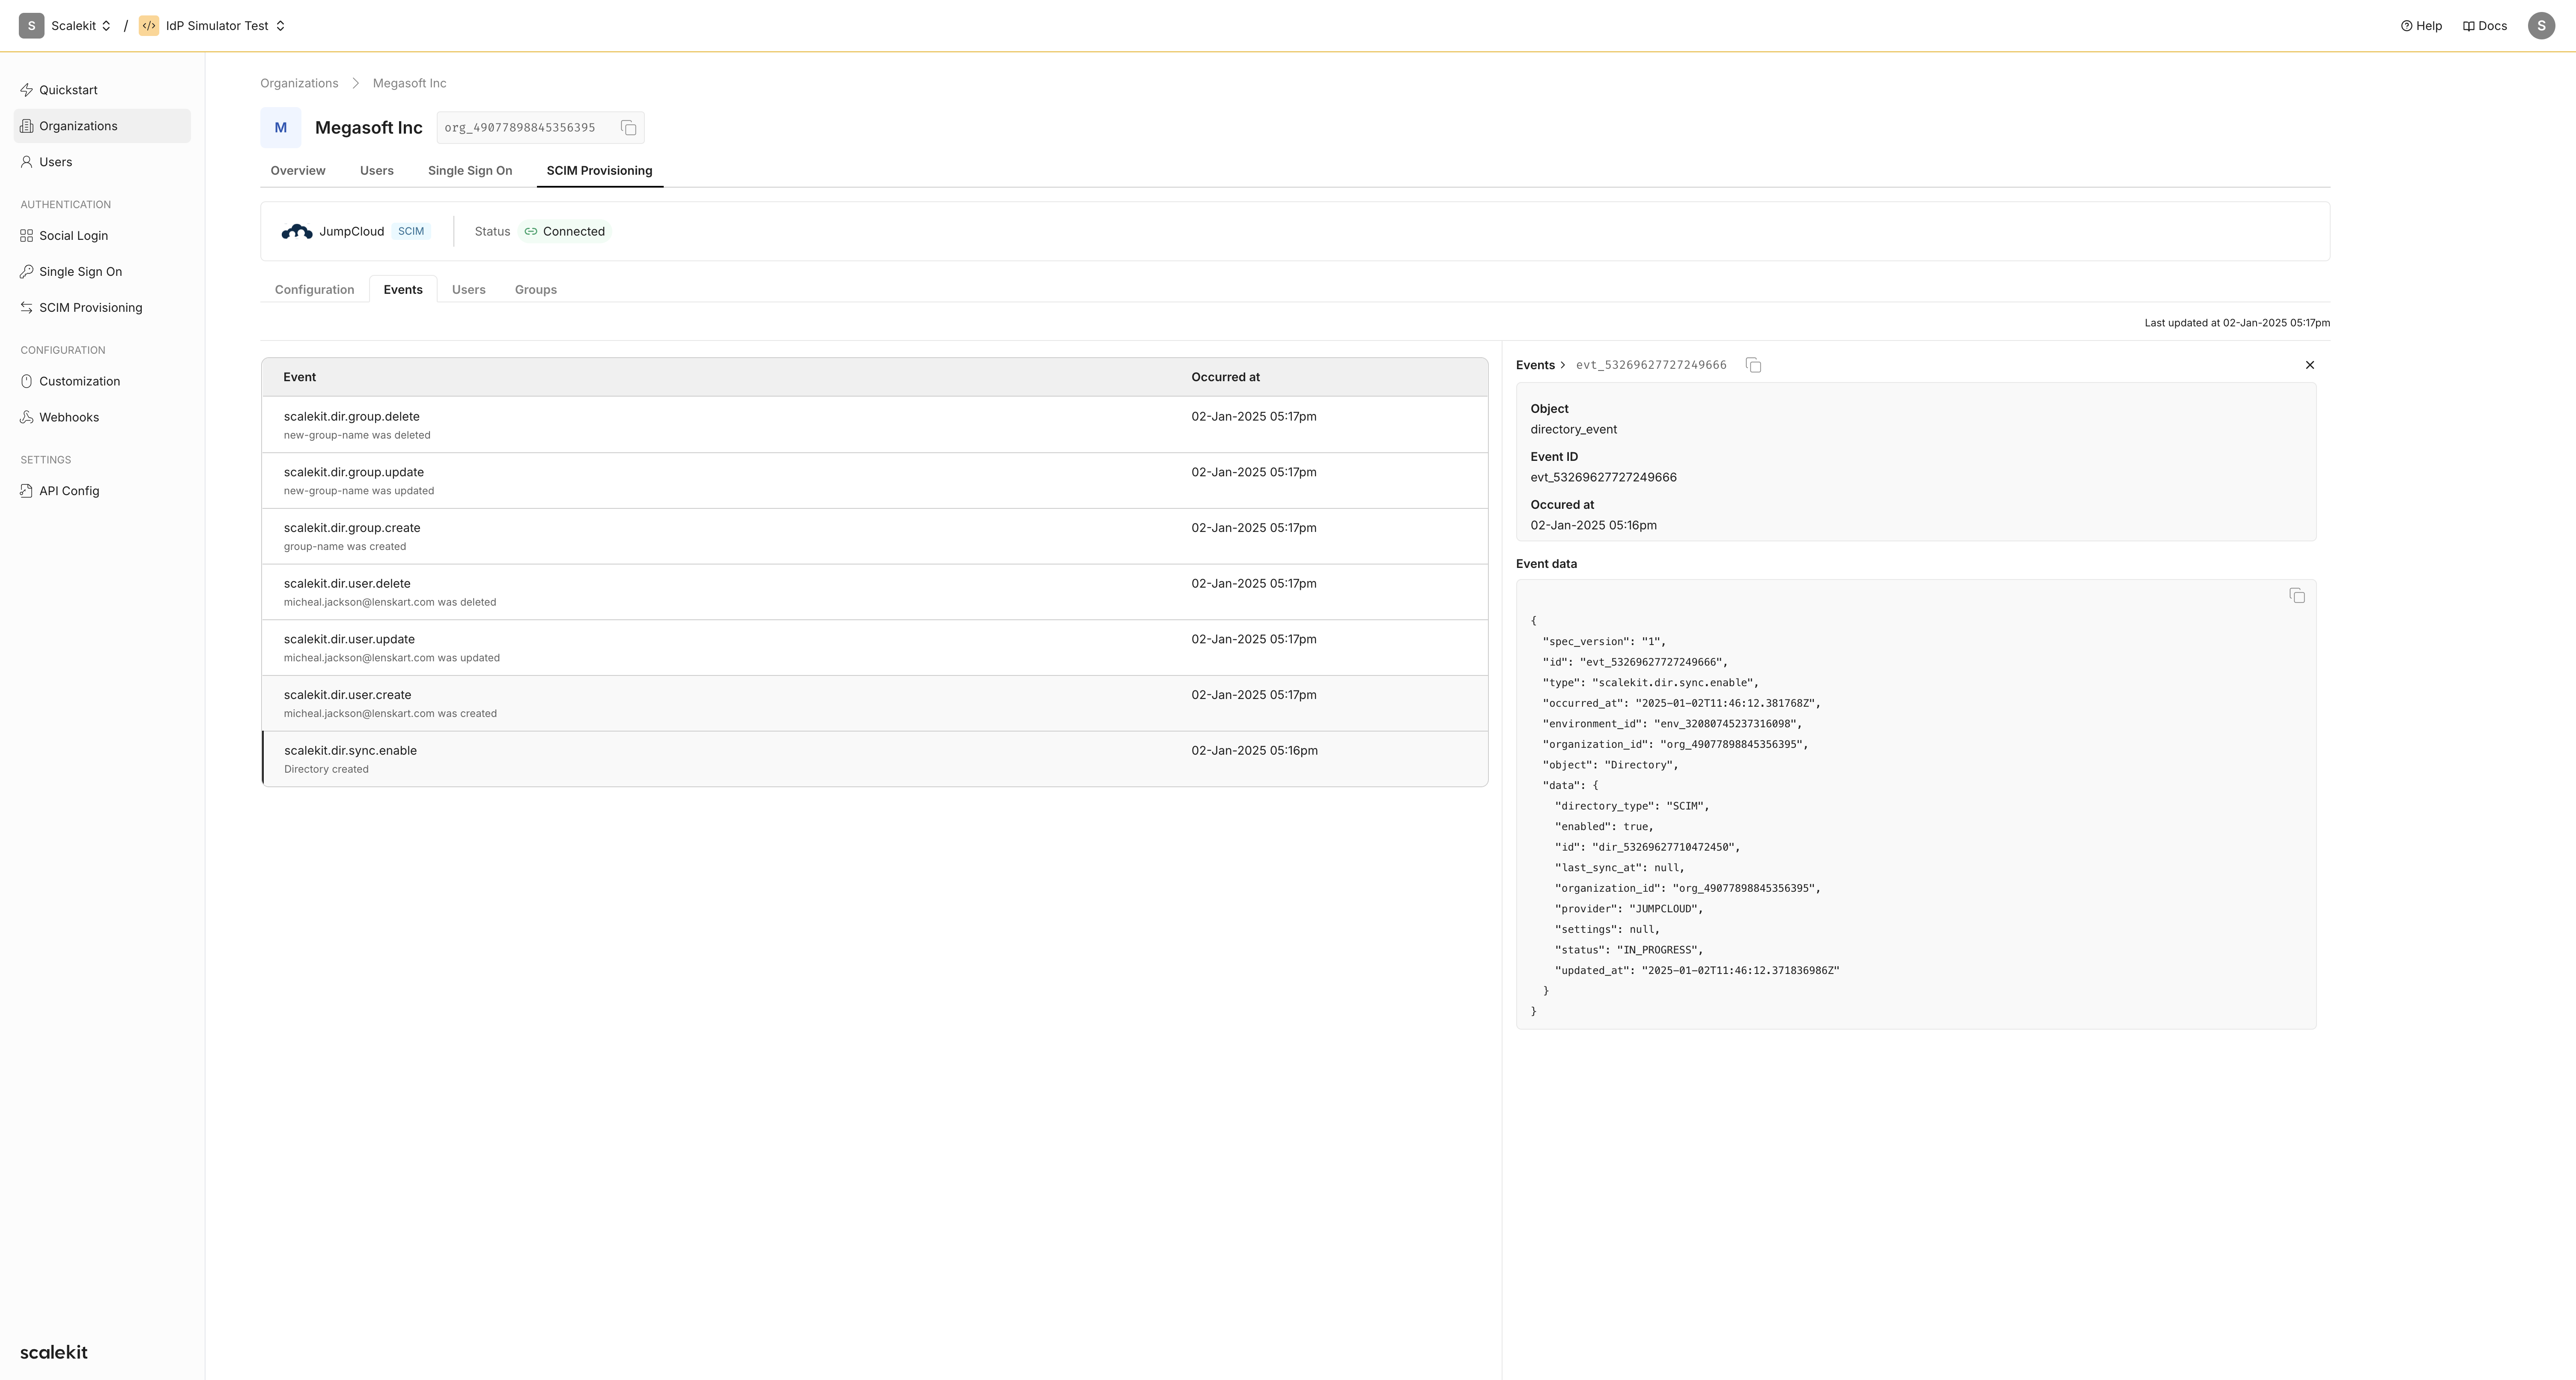This screenshot has height=1380, width=2576.
Task: Click the directory_event object value
Action: (1573, 430)
